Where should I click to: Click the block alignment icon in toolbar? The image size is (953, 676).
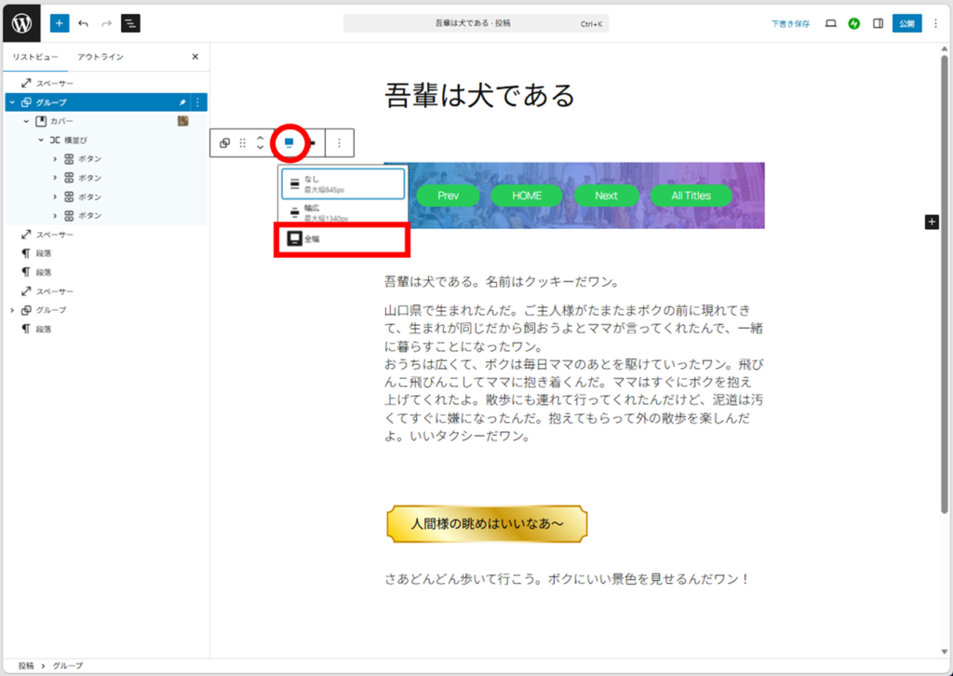tap(289, 142)
